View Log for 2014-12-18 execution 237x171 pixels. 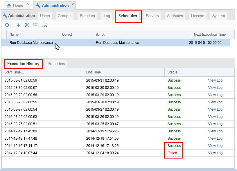pos(215,138)
